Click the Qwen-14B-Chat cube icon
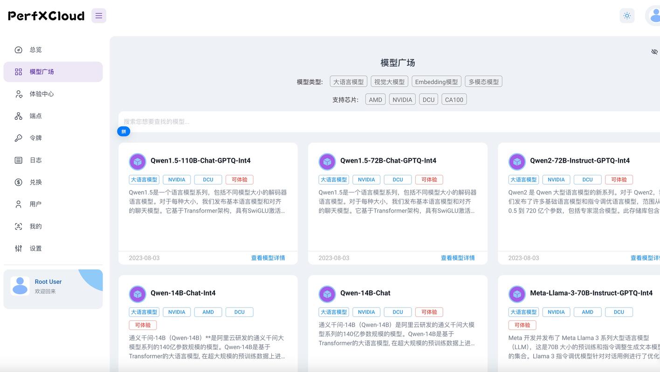This screenshot has height=372, width=660. [x=327, y=294]
